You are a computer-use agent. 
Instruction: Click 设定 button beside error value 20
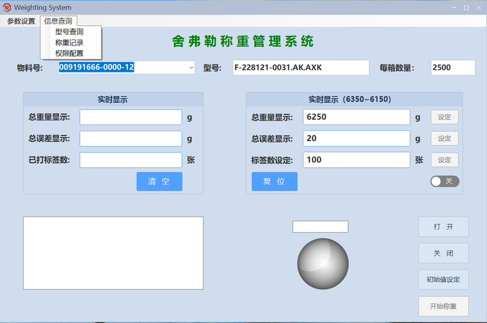(444, 138)
